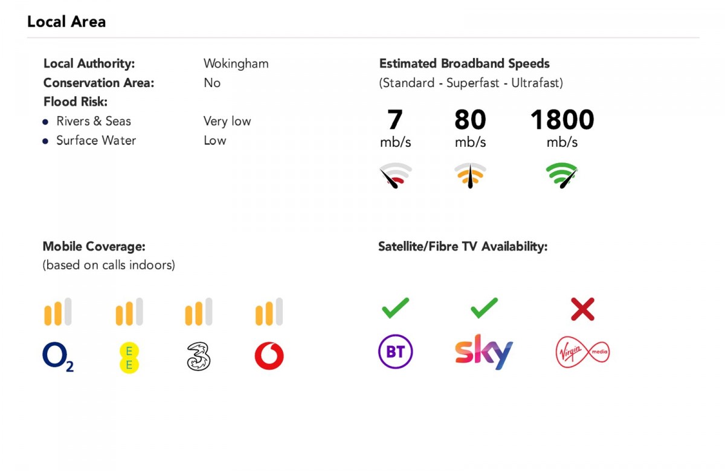
Task: Click the orange superfast speed gauge
Action: click(x=470, y=175)
